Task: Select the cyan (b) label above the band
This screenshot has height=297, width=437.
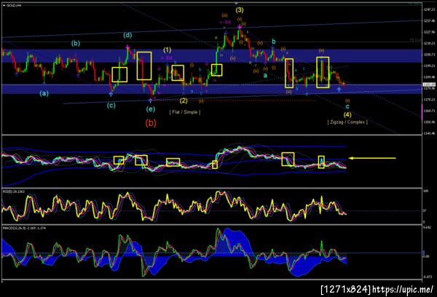Action: pyautogui.click(x=76, y=43)
